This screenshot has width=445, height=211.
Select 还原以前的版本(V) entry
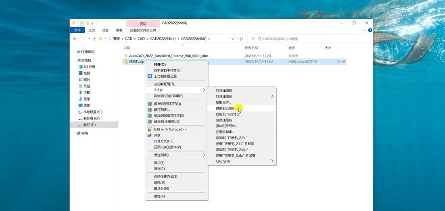click(167, 147)
